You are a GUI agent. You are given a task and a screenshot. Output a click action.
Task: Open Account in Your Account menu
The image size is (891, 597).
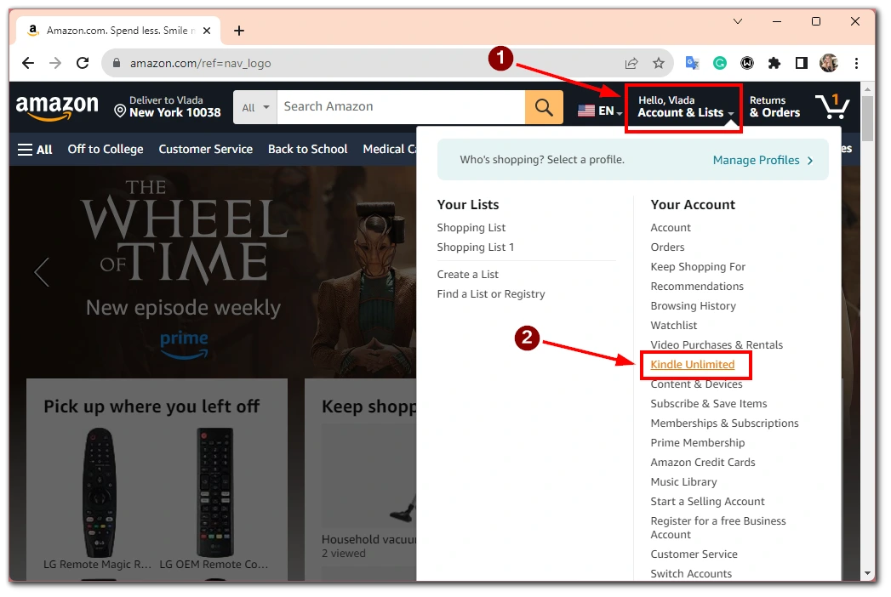(671, 228)
